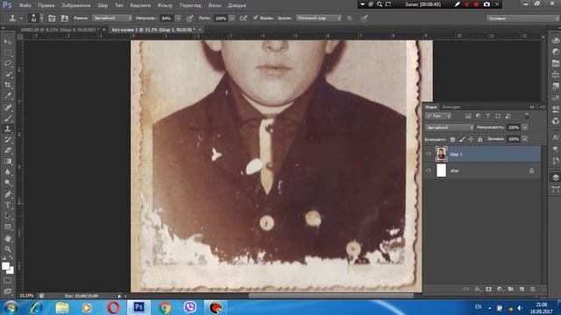Click the background color swatch
561x315 pixels.
point(11,270)
